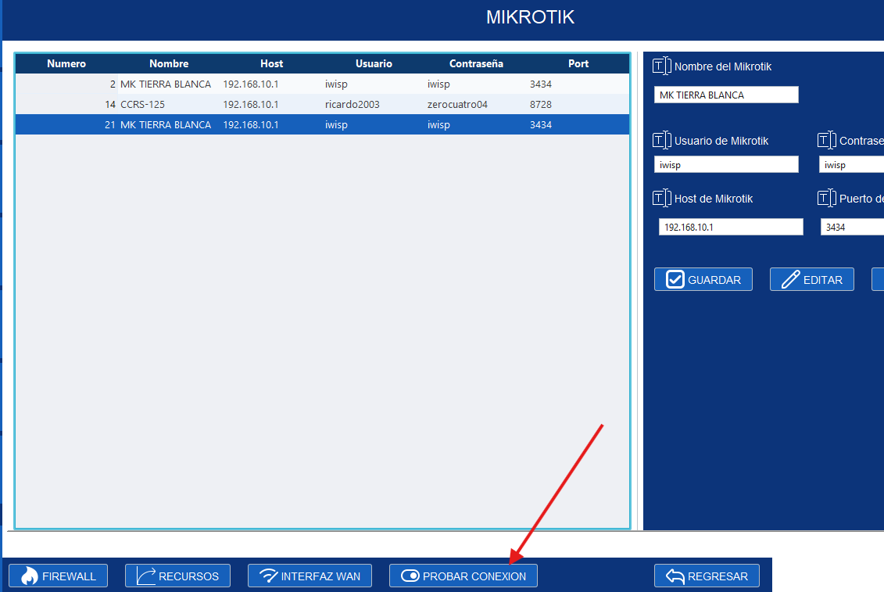Sort table by Usuario column header
884x592 pixels.
click(374, 64)
